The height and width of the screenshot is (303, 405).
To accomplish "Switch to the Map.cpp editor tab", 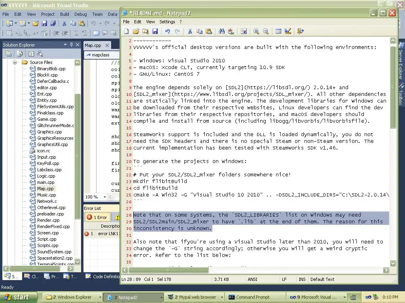I will pos(93,45).
